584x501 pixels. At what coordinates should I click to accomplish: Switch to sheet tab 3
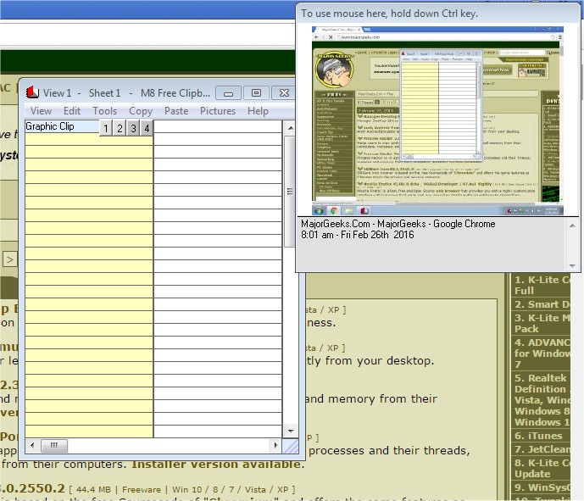coord(133,128)
